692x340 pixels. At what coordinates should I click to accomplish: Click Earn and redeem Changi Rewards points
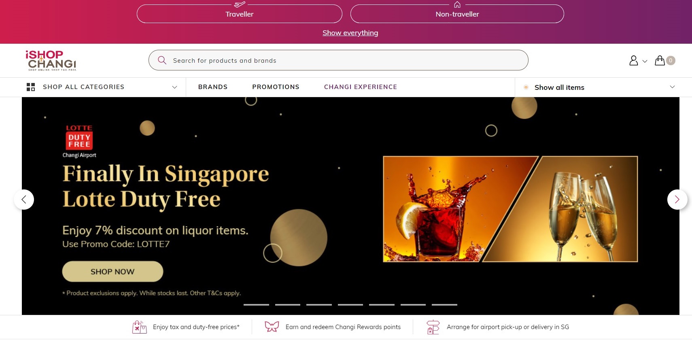[343, 327]
